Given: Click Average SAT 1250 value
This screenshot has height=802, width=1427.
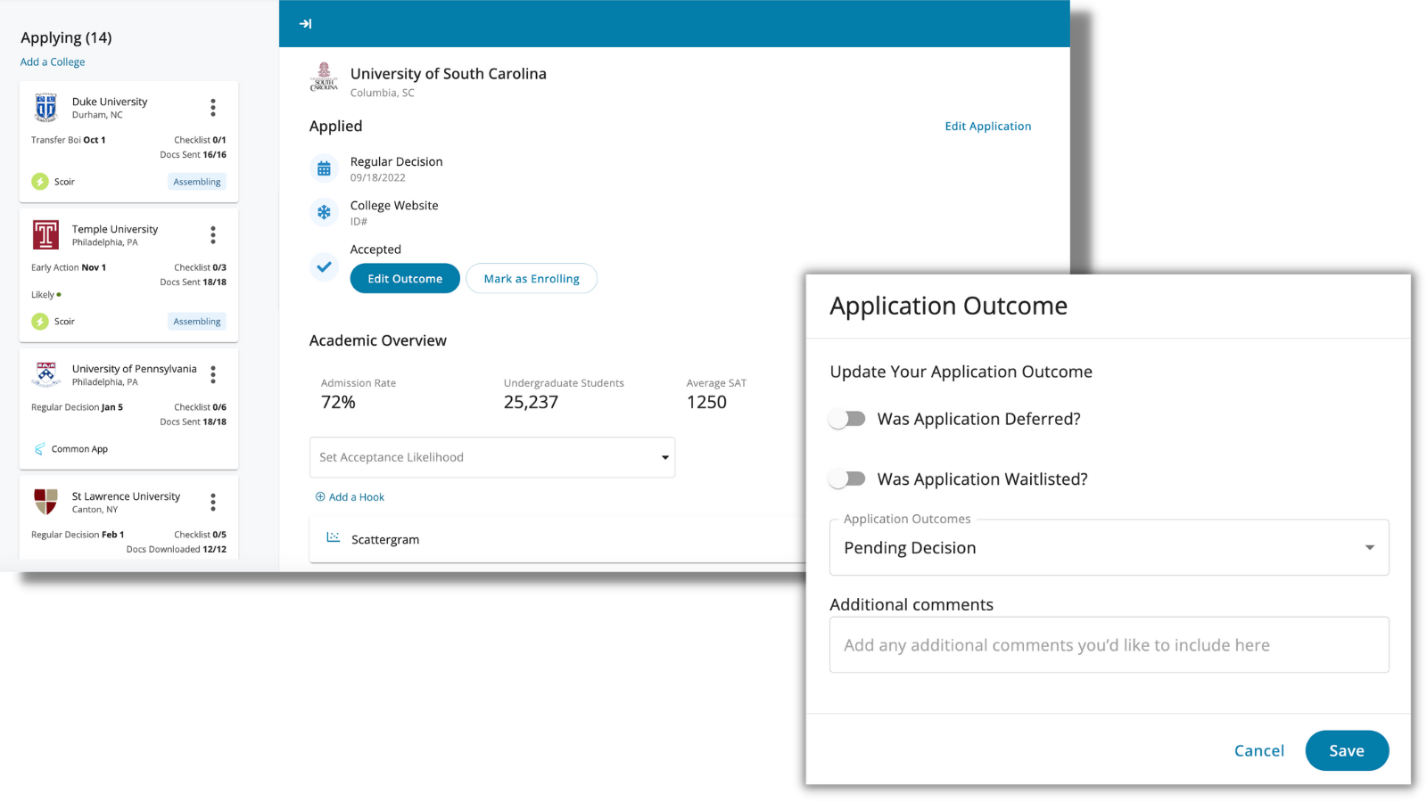Looking at the screenshot, I should (x=706, y=403).
